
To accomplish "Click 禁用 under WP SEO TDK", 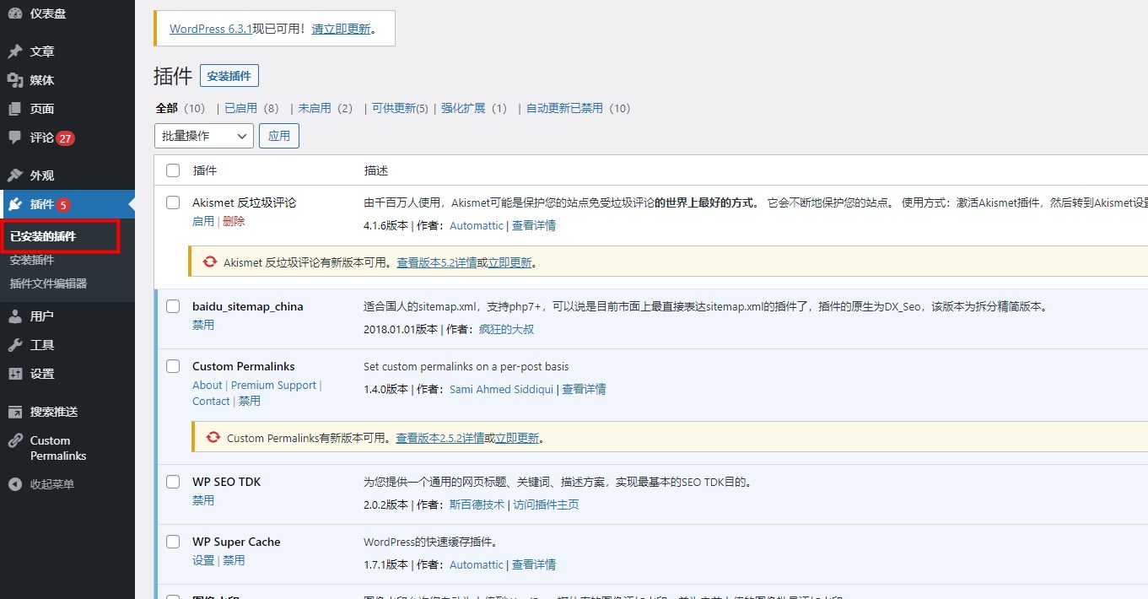I will click(x=203, y=500).
